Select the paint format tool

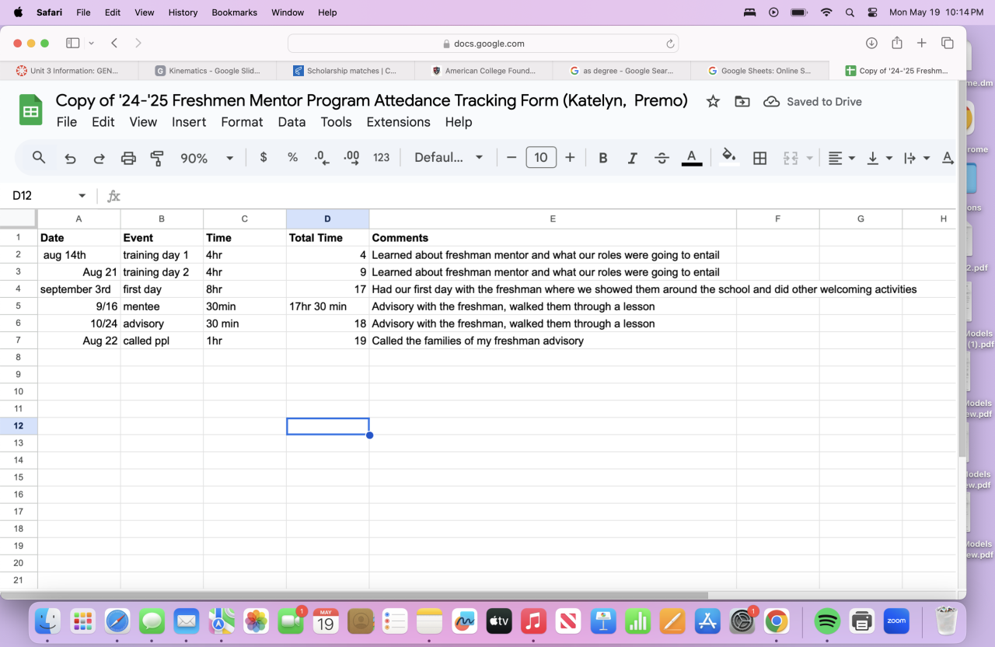[157, 158]
